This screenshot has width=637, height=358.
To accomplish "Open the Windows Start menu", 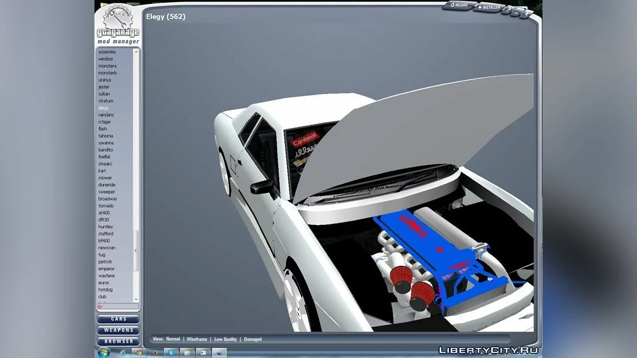I will [x=104, y=353].
